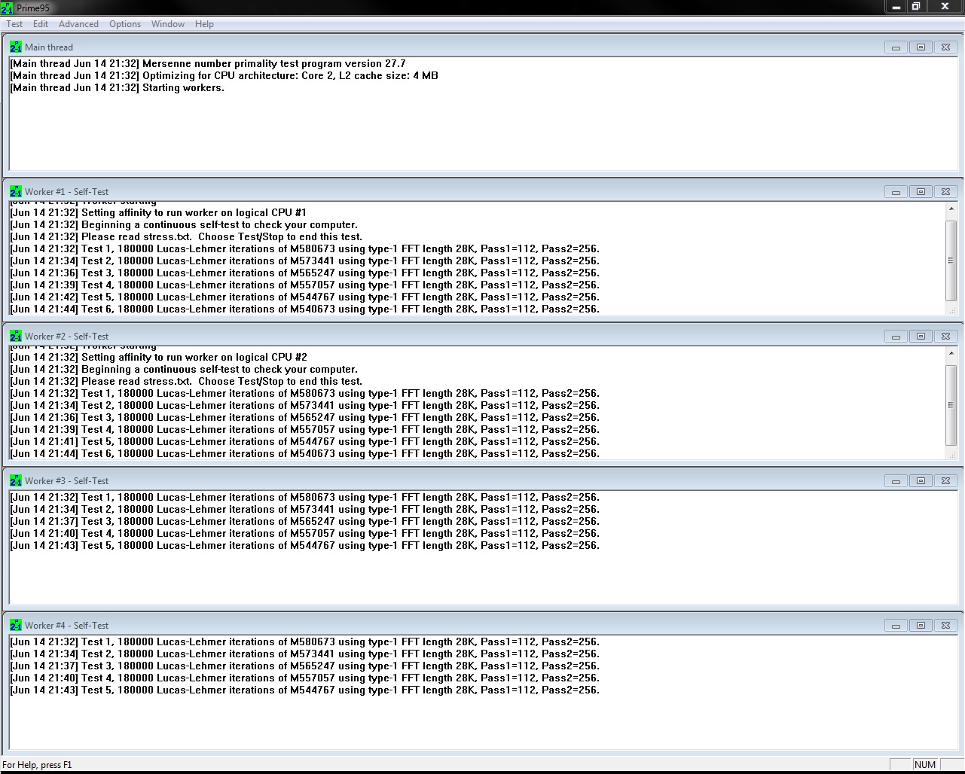Minimize the Worker #2 Self-Test window

(x=896, y=336)
